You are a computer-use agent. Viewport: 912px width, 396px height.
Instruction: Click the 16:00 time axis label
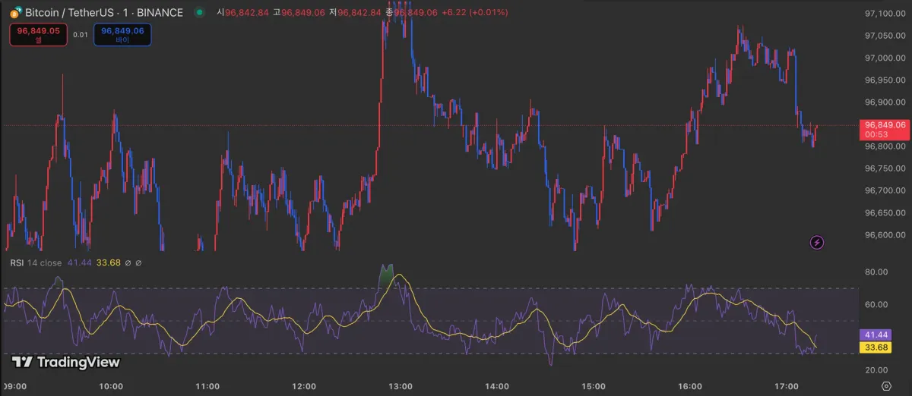click(690, 386)
